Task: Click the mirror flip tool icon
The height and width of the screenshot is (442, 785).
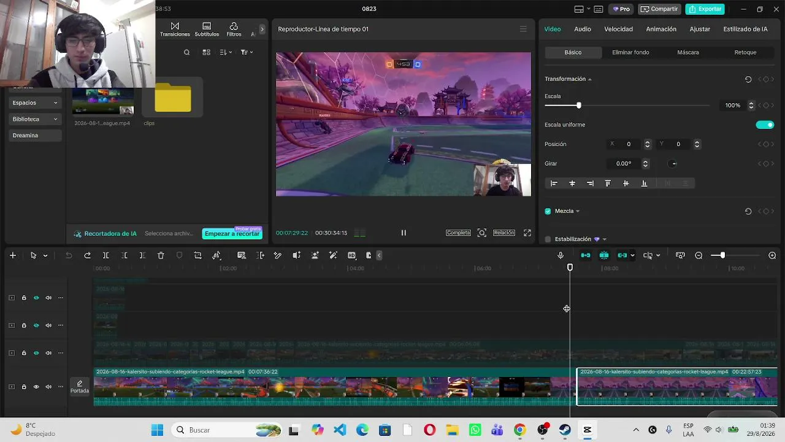Action: pos(216,255)
